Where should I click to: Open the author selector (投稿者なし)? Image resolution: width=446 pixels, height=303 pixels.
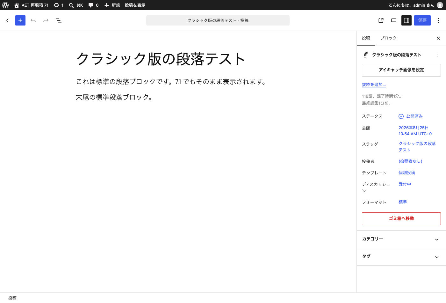[410, 161]
